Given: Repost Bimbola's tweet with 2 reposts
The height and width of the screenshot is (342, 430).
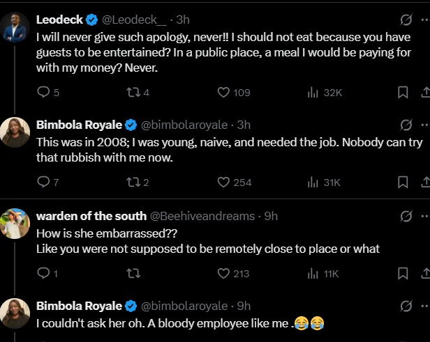Looking at the screenshot, I should click(x=132, y=182).
